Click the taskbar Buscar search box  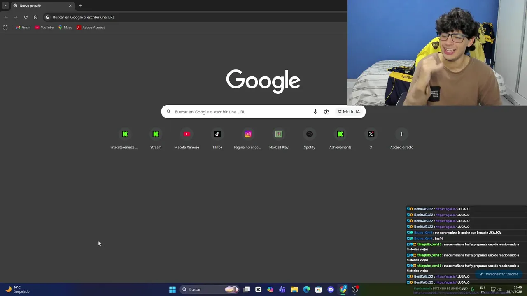tap(210, 289)
